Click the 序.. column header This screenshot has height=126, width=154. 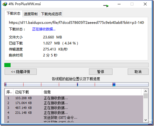click(x=9, y=92)
